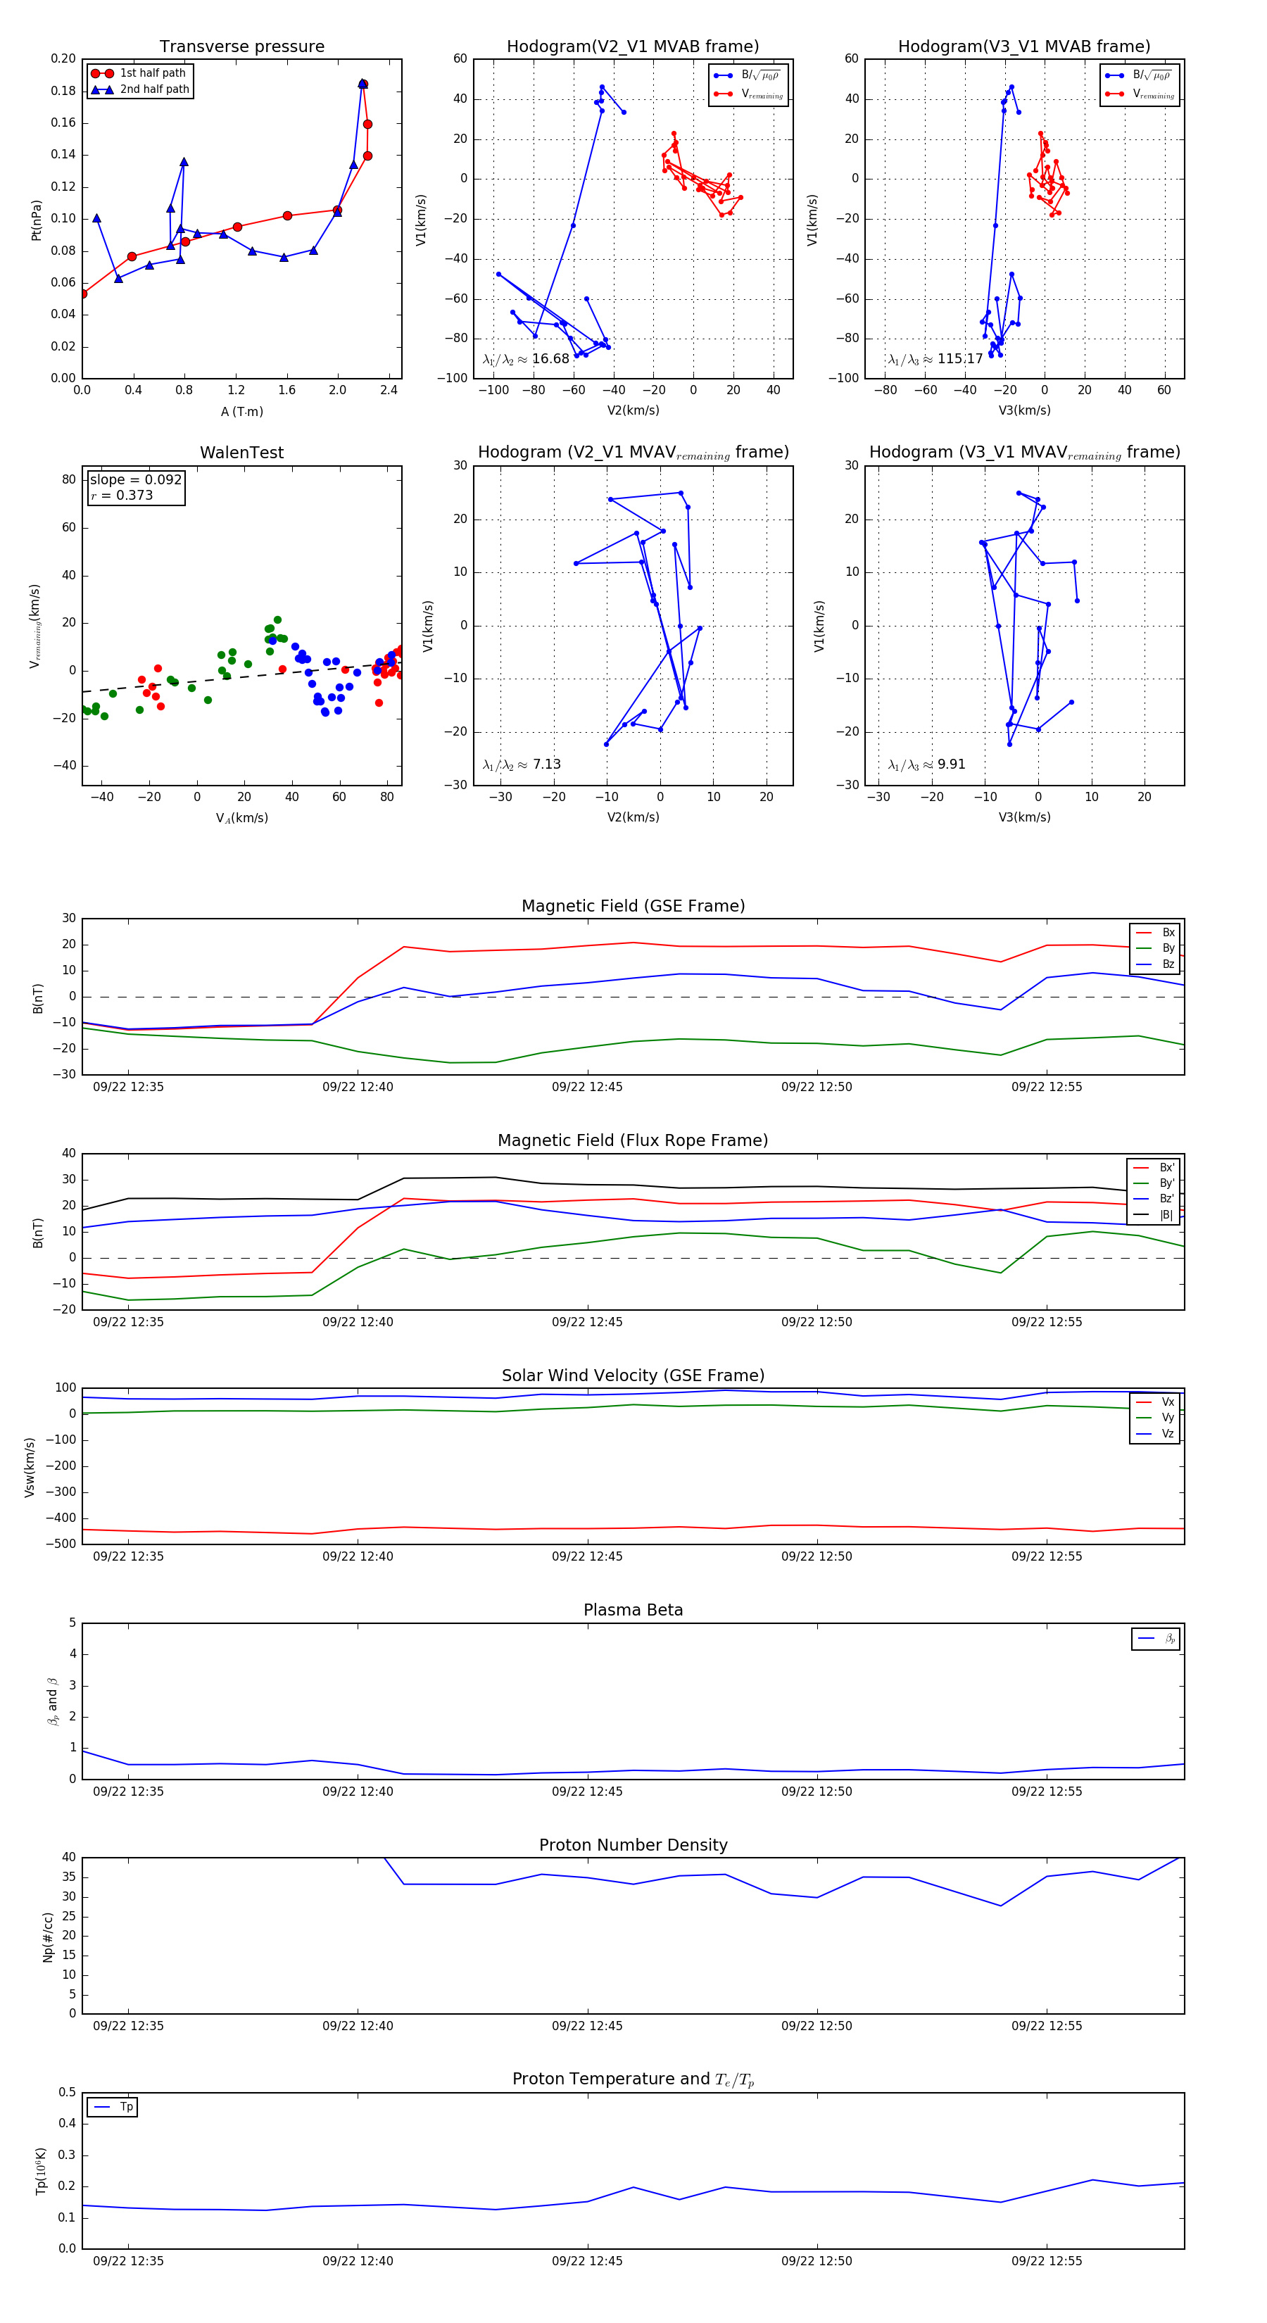
Task: Click the 'Np(#/cc)' axis label
Action: [x=49, y=1937]
